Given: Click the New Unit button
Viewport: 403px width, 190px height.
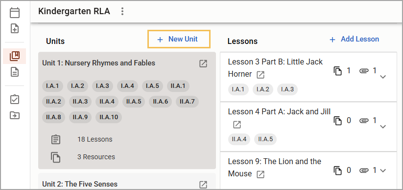Looking at the screenshot, I should 179,39.
